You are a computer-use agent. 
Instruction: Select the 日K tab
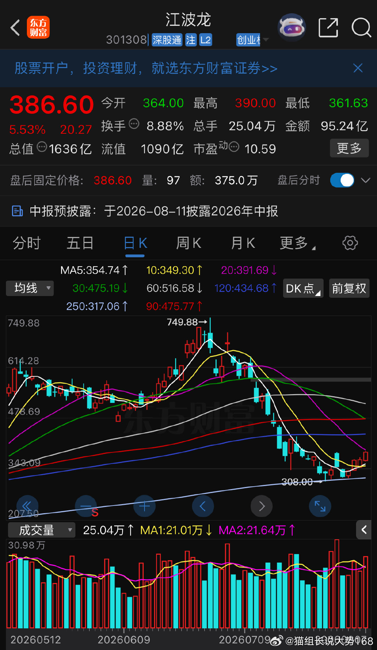(135, 243)
